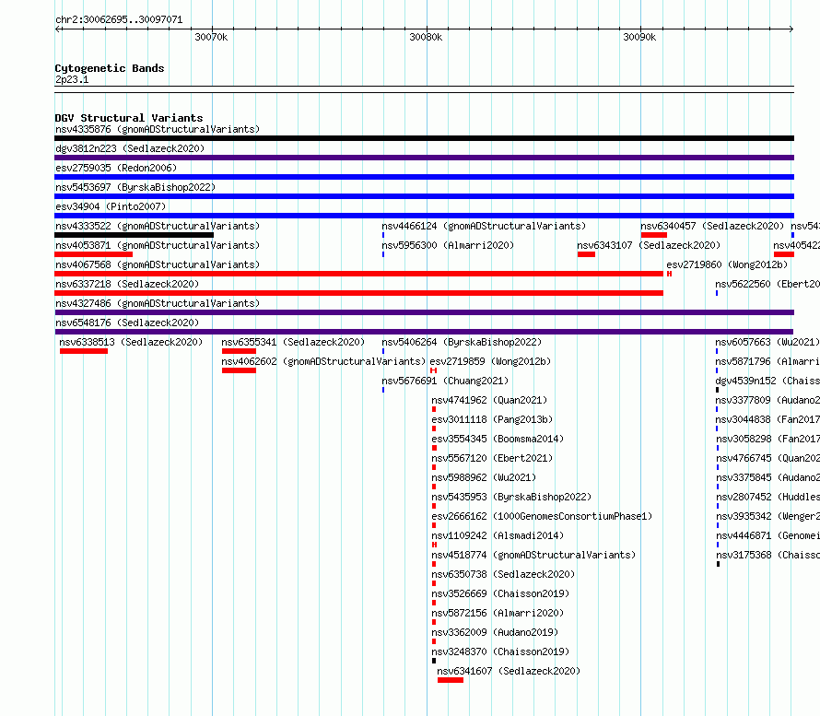Click the right arrow of the ruler
This screenshot has height=716, width=820.
click(791, 29)
